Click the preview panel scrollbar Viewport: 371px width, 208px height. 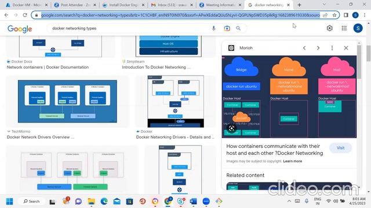pos(359,62)
